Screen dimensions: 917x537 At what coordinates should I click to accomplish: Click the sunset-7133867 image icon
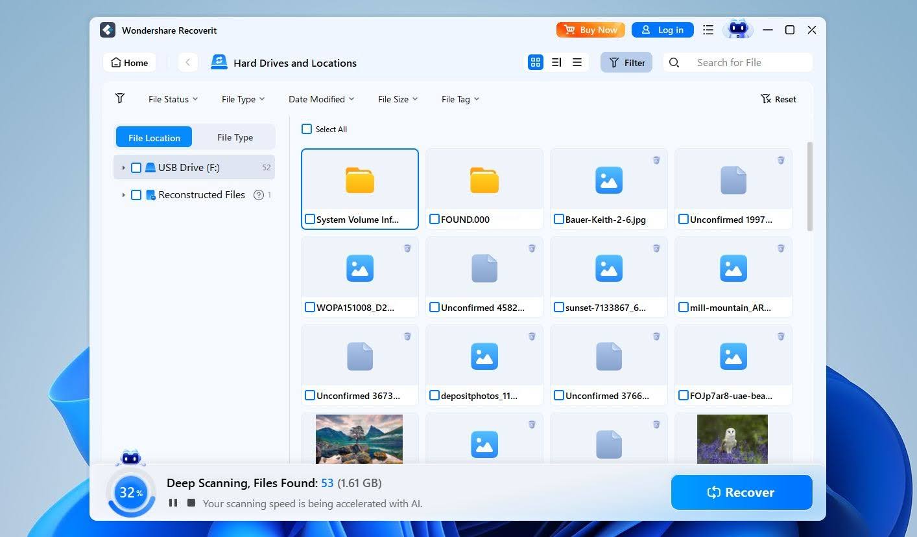click(609, 268)
